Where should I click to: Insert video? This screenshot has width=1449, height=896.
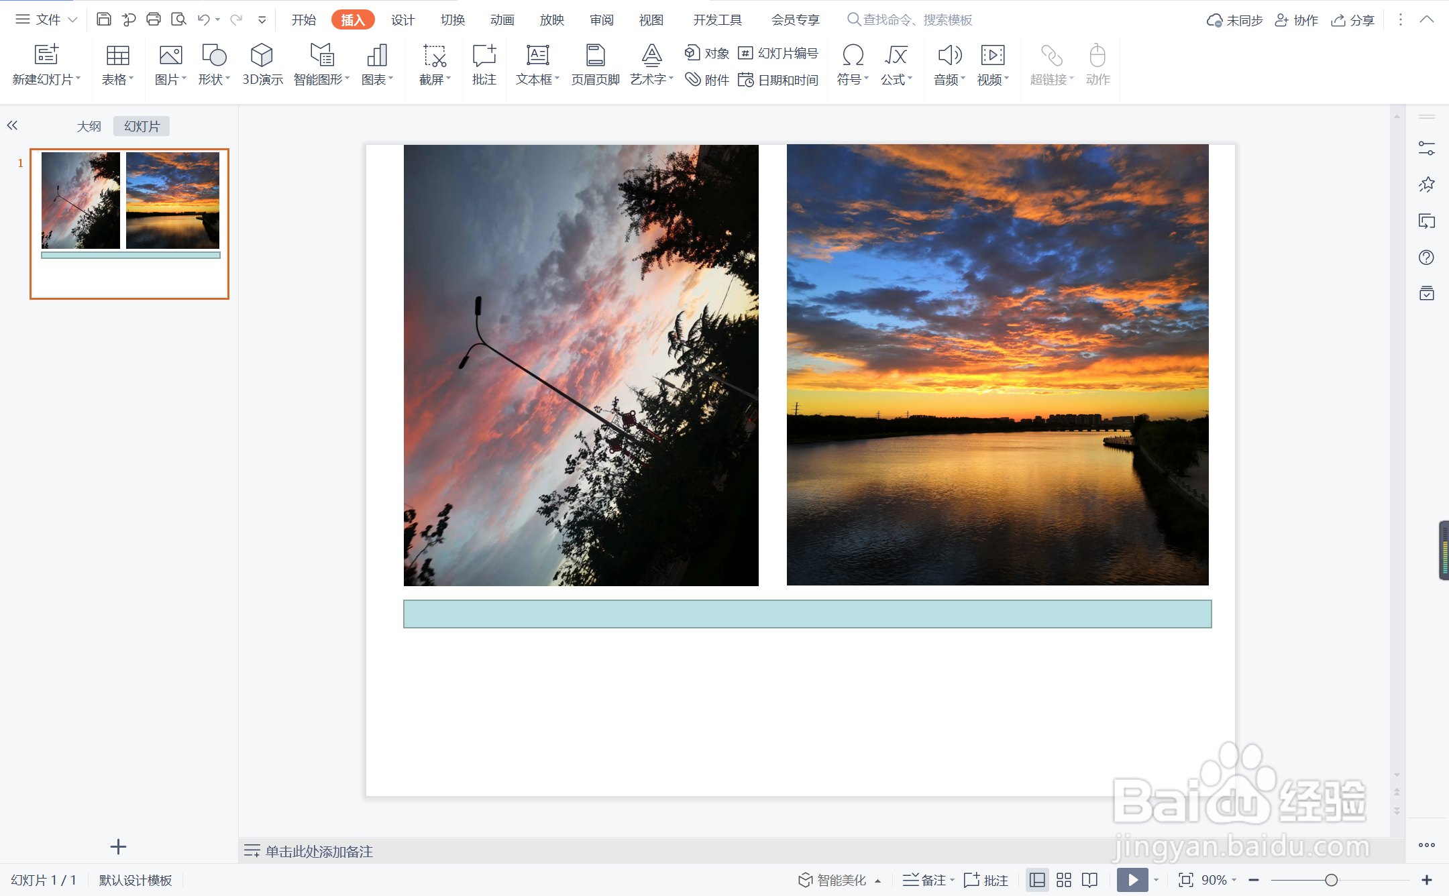[993, 65]
